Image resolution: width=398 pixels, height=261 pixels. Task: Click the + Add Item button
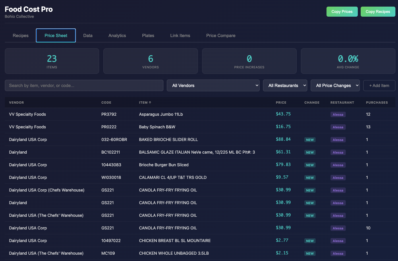[379, 86]
